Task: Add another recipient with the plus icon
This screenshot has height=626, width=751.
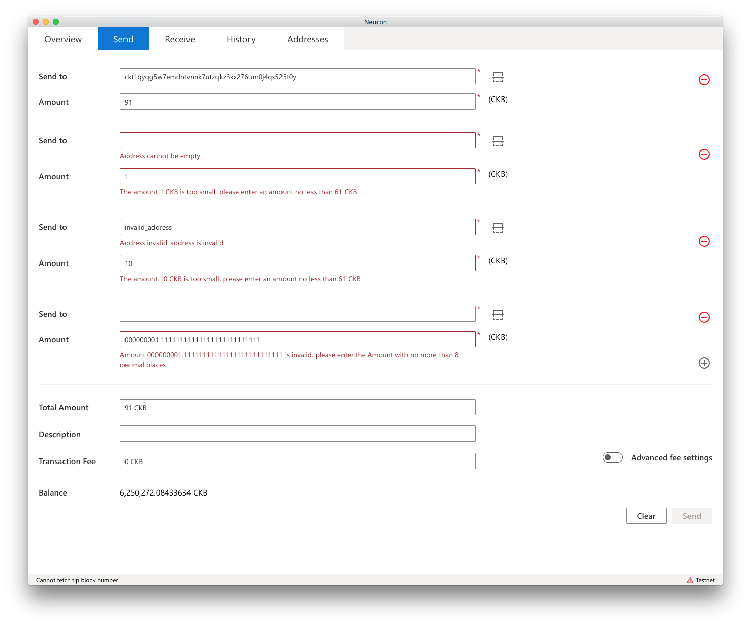Action: pyautogui.click(x=704, y=363)
